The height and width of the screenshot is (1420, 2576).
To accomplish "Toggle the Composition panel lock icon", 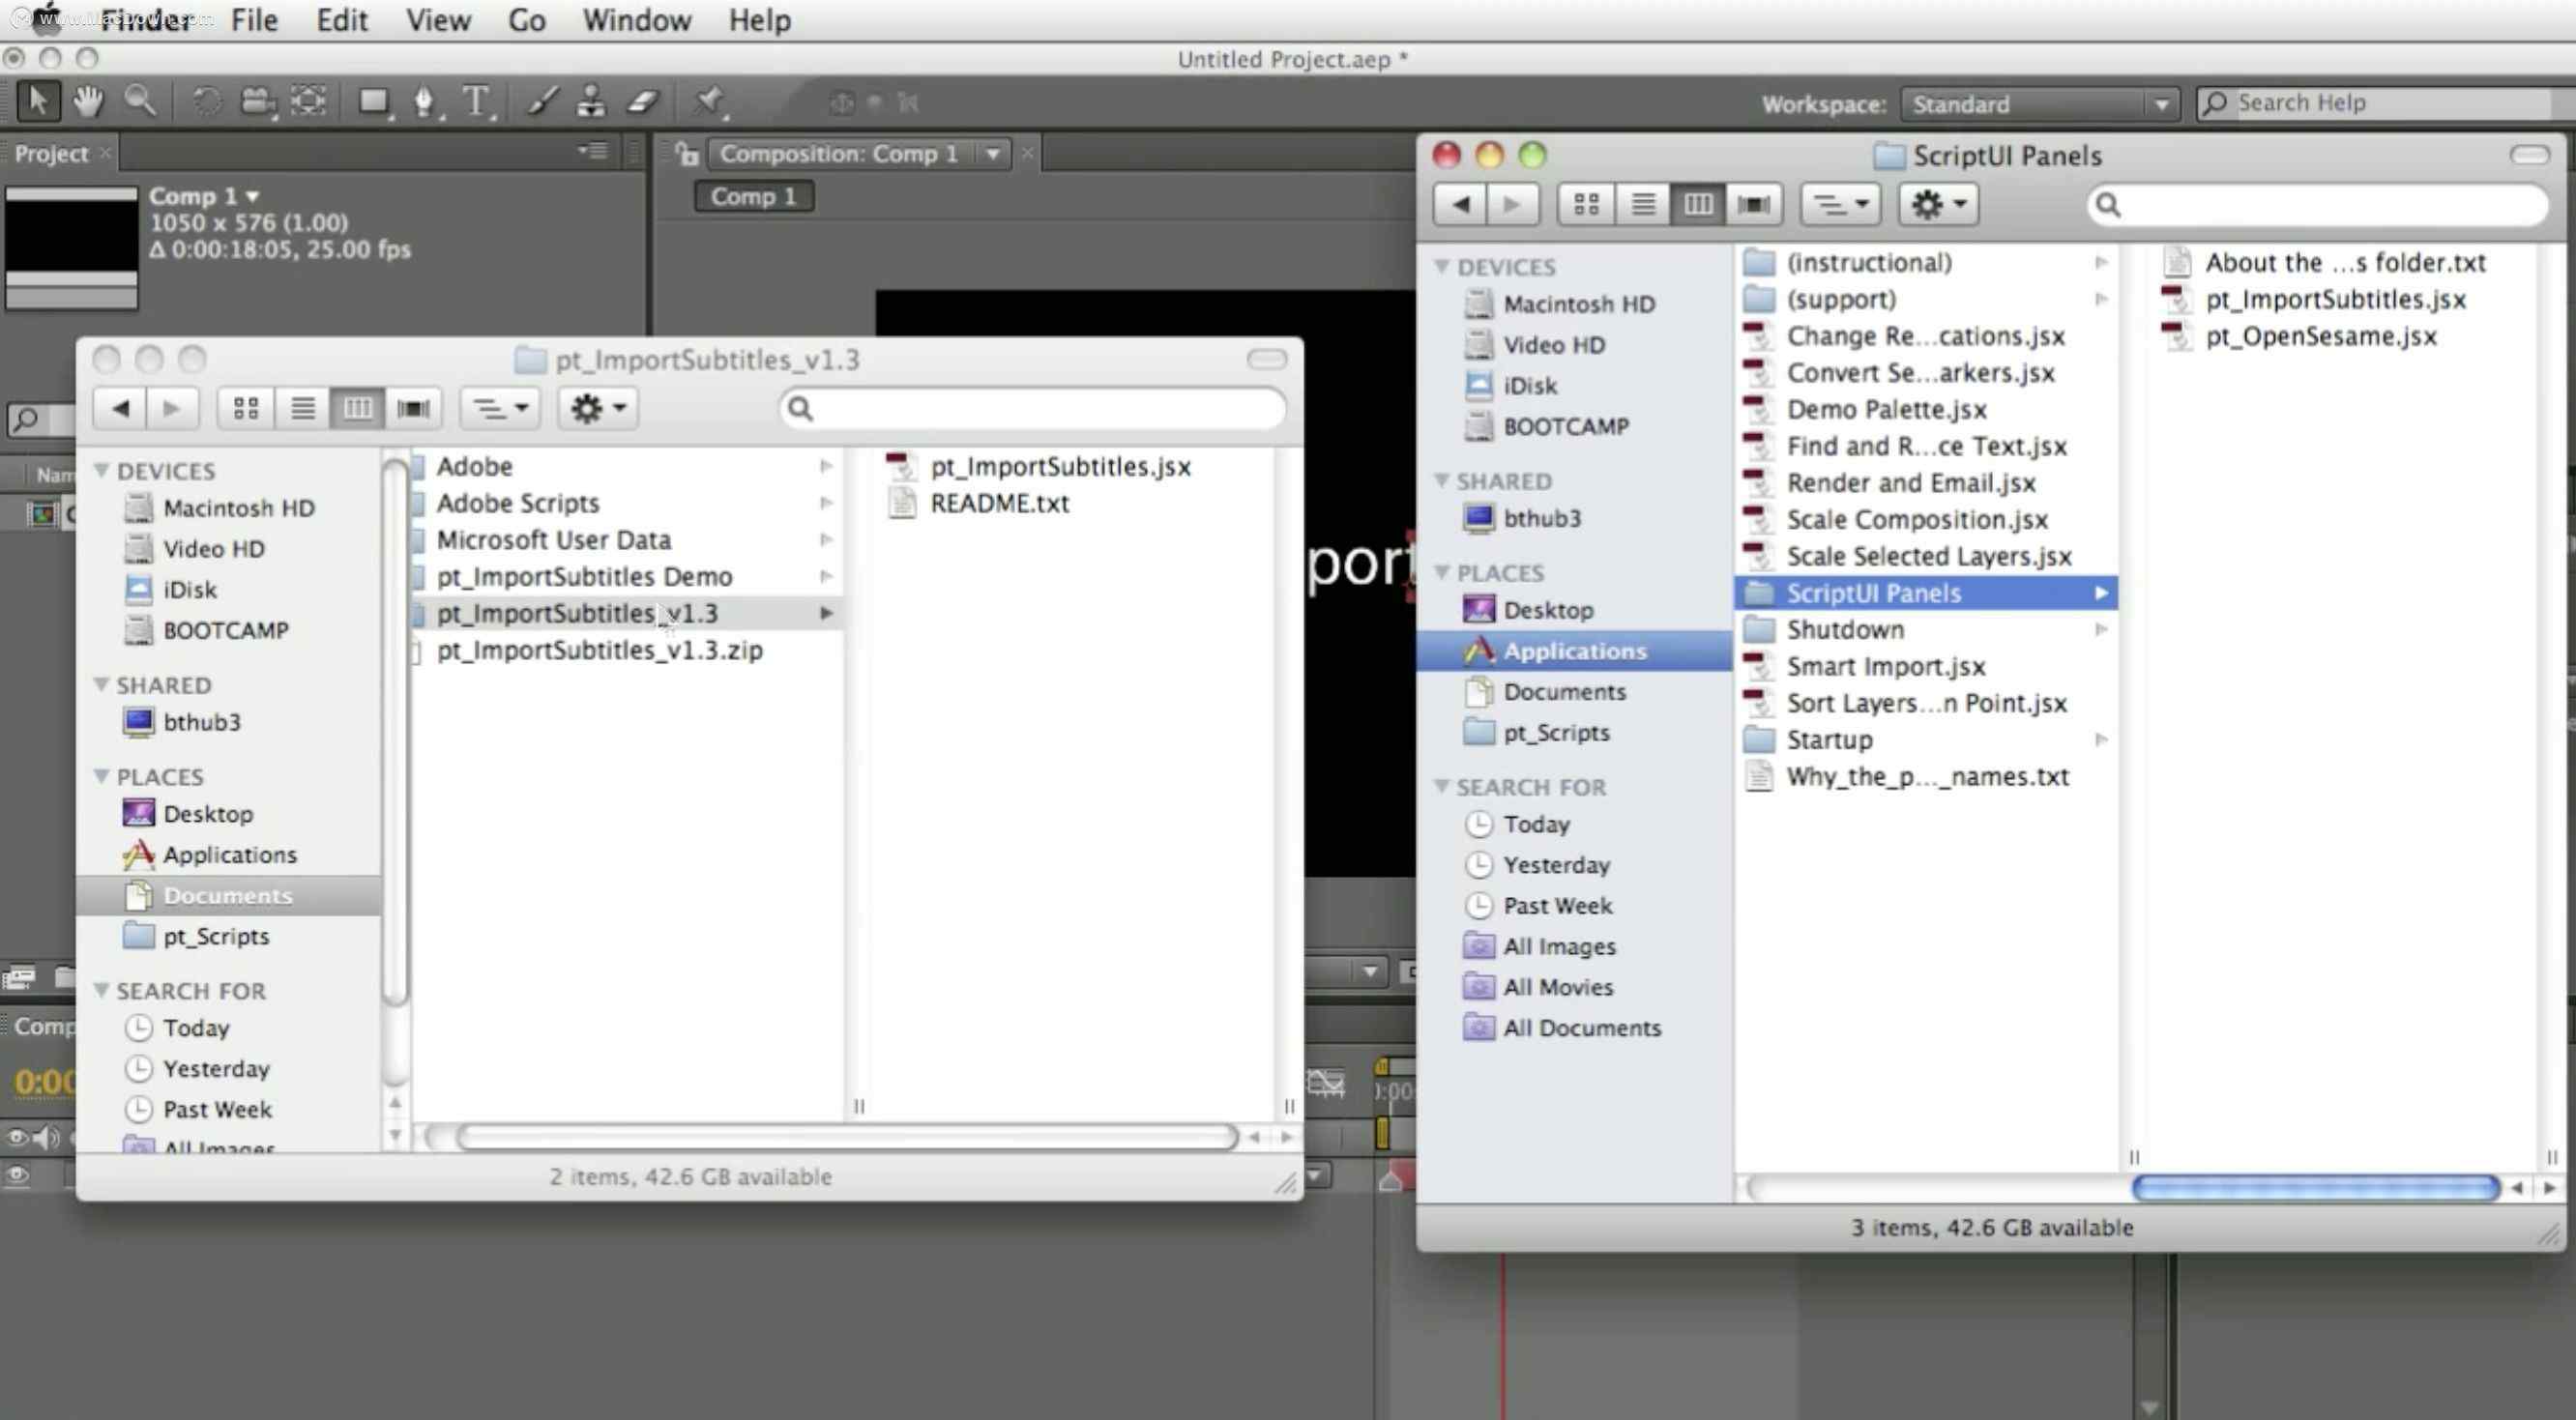I will [686, 154].
